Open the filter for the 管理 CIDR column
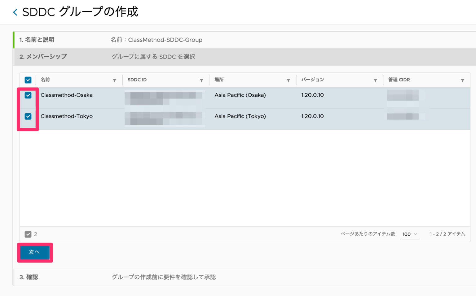This screenshot has height=296, width=476. click(x=463, y=80)
